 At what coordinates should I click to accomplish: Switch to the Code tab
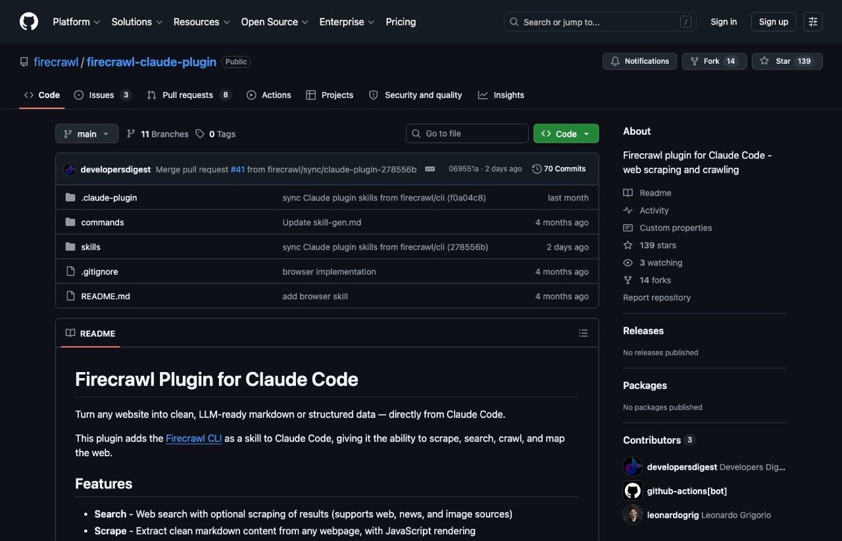42,95
